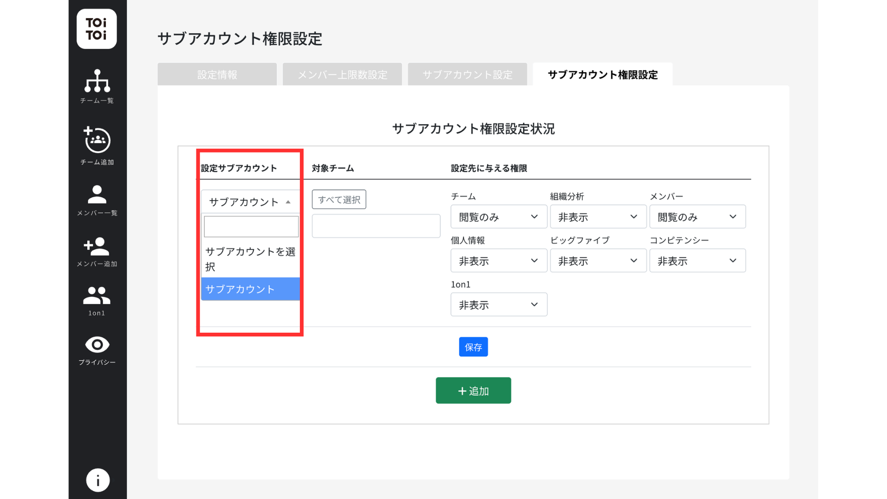Viewport: 887px width, 499px height.
Task: Click the すべて選択 button
Action: (x=339, y=200)
